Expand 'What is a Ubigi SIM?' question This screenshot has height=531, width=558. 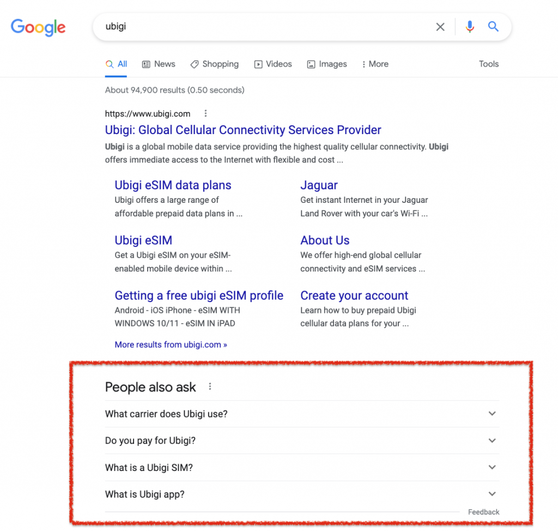click(x=492, y=467)
